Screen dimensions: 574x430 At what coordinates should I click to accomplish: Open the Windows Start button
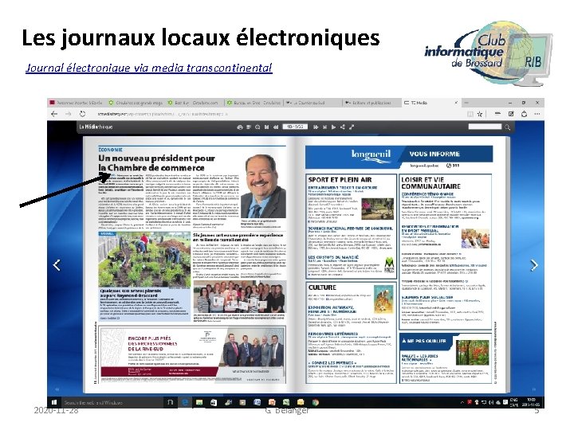54,402
